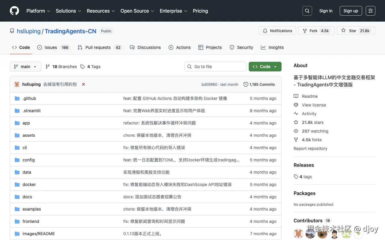Open appearance settings icon in header
The height and width of the screenshot is (240, 385).
[x=371, y=11]
